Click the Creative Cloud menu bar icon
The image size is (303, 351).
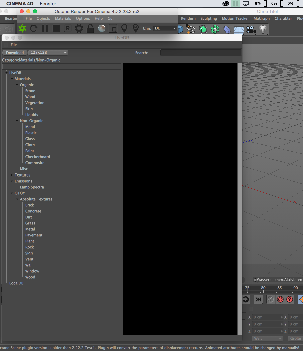click(226, 4)
